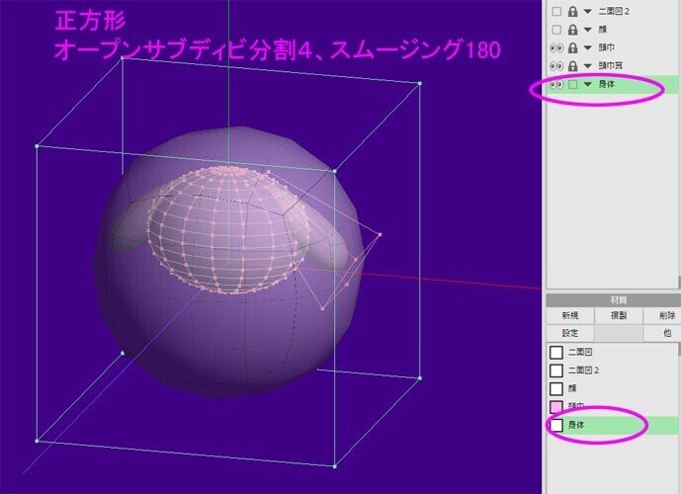Collapse the triangle next to 顔 object

(588, 30)
